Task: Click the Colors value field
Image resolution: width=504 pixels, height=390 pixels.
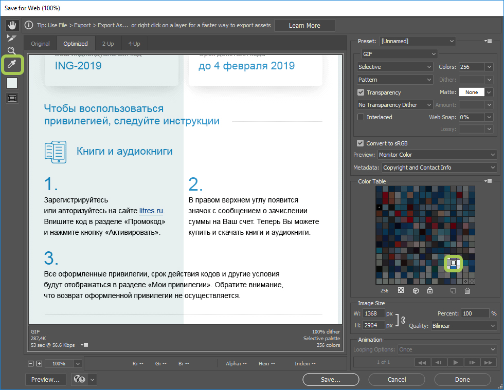Action: click(472, 67)
